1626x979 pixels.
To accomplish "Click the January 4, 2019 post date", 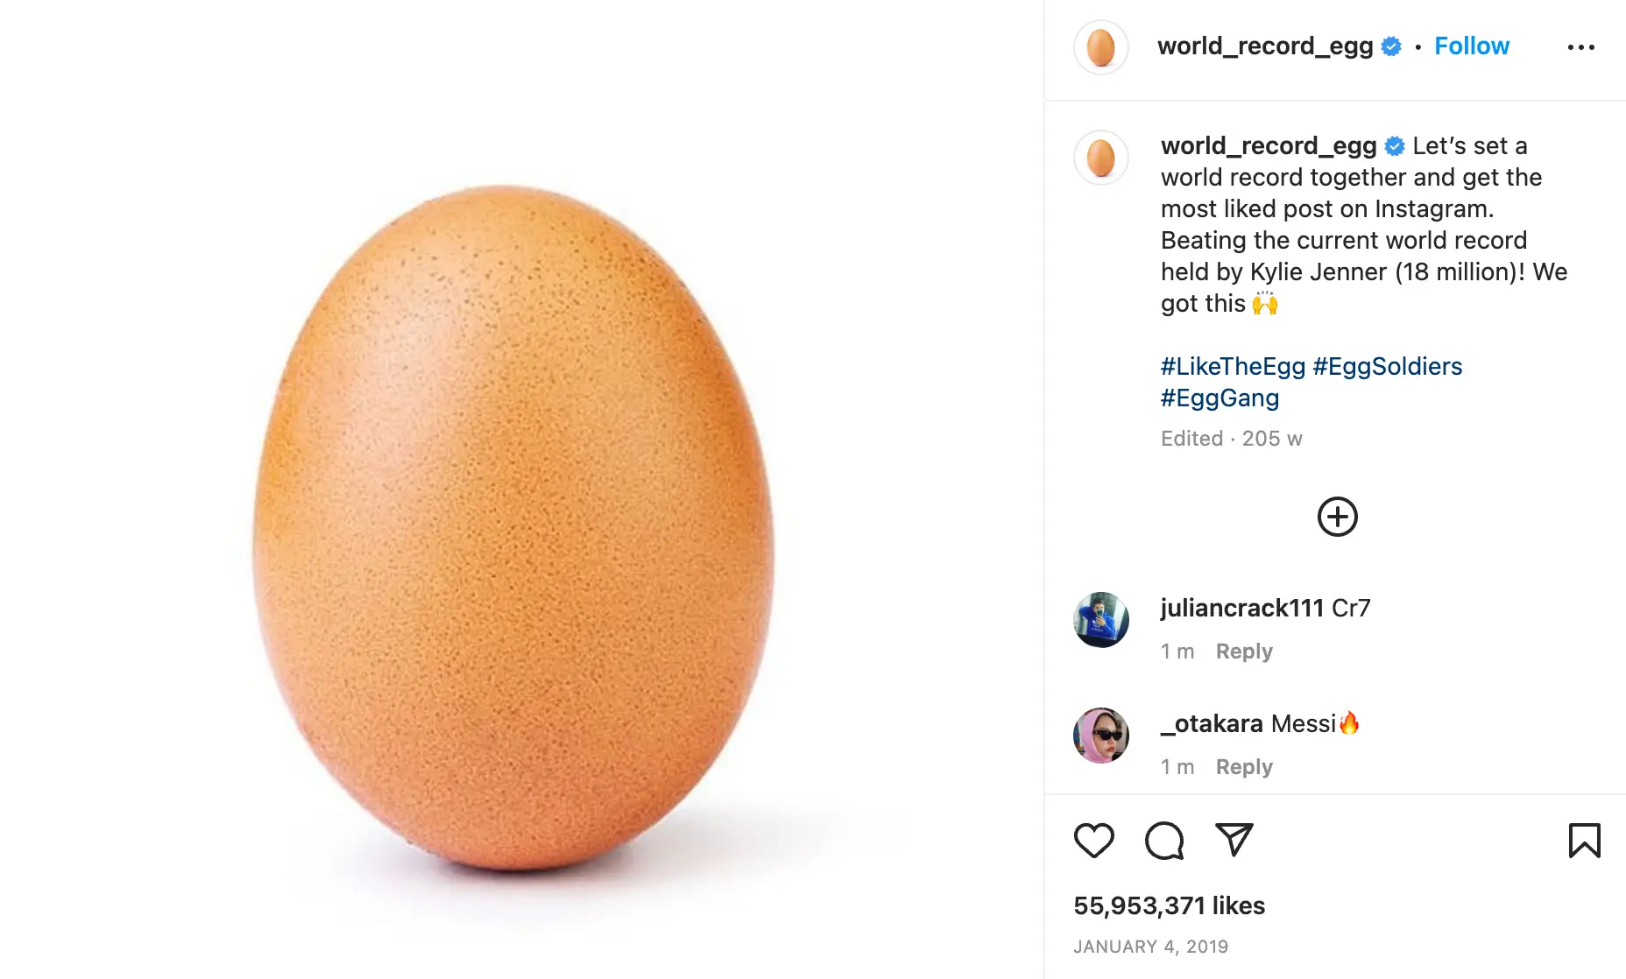I will tap(1150, 947).
